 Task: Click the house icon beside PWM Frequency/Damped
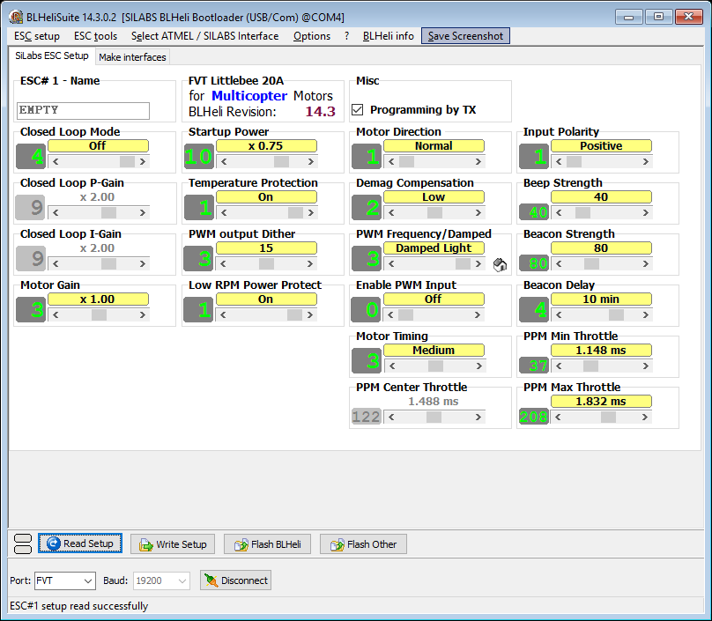pos(500,264)
